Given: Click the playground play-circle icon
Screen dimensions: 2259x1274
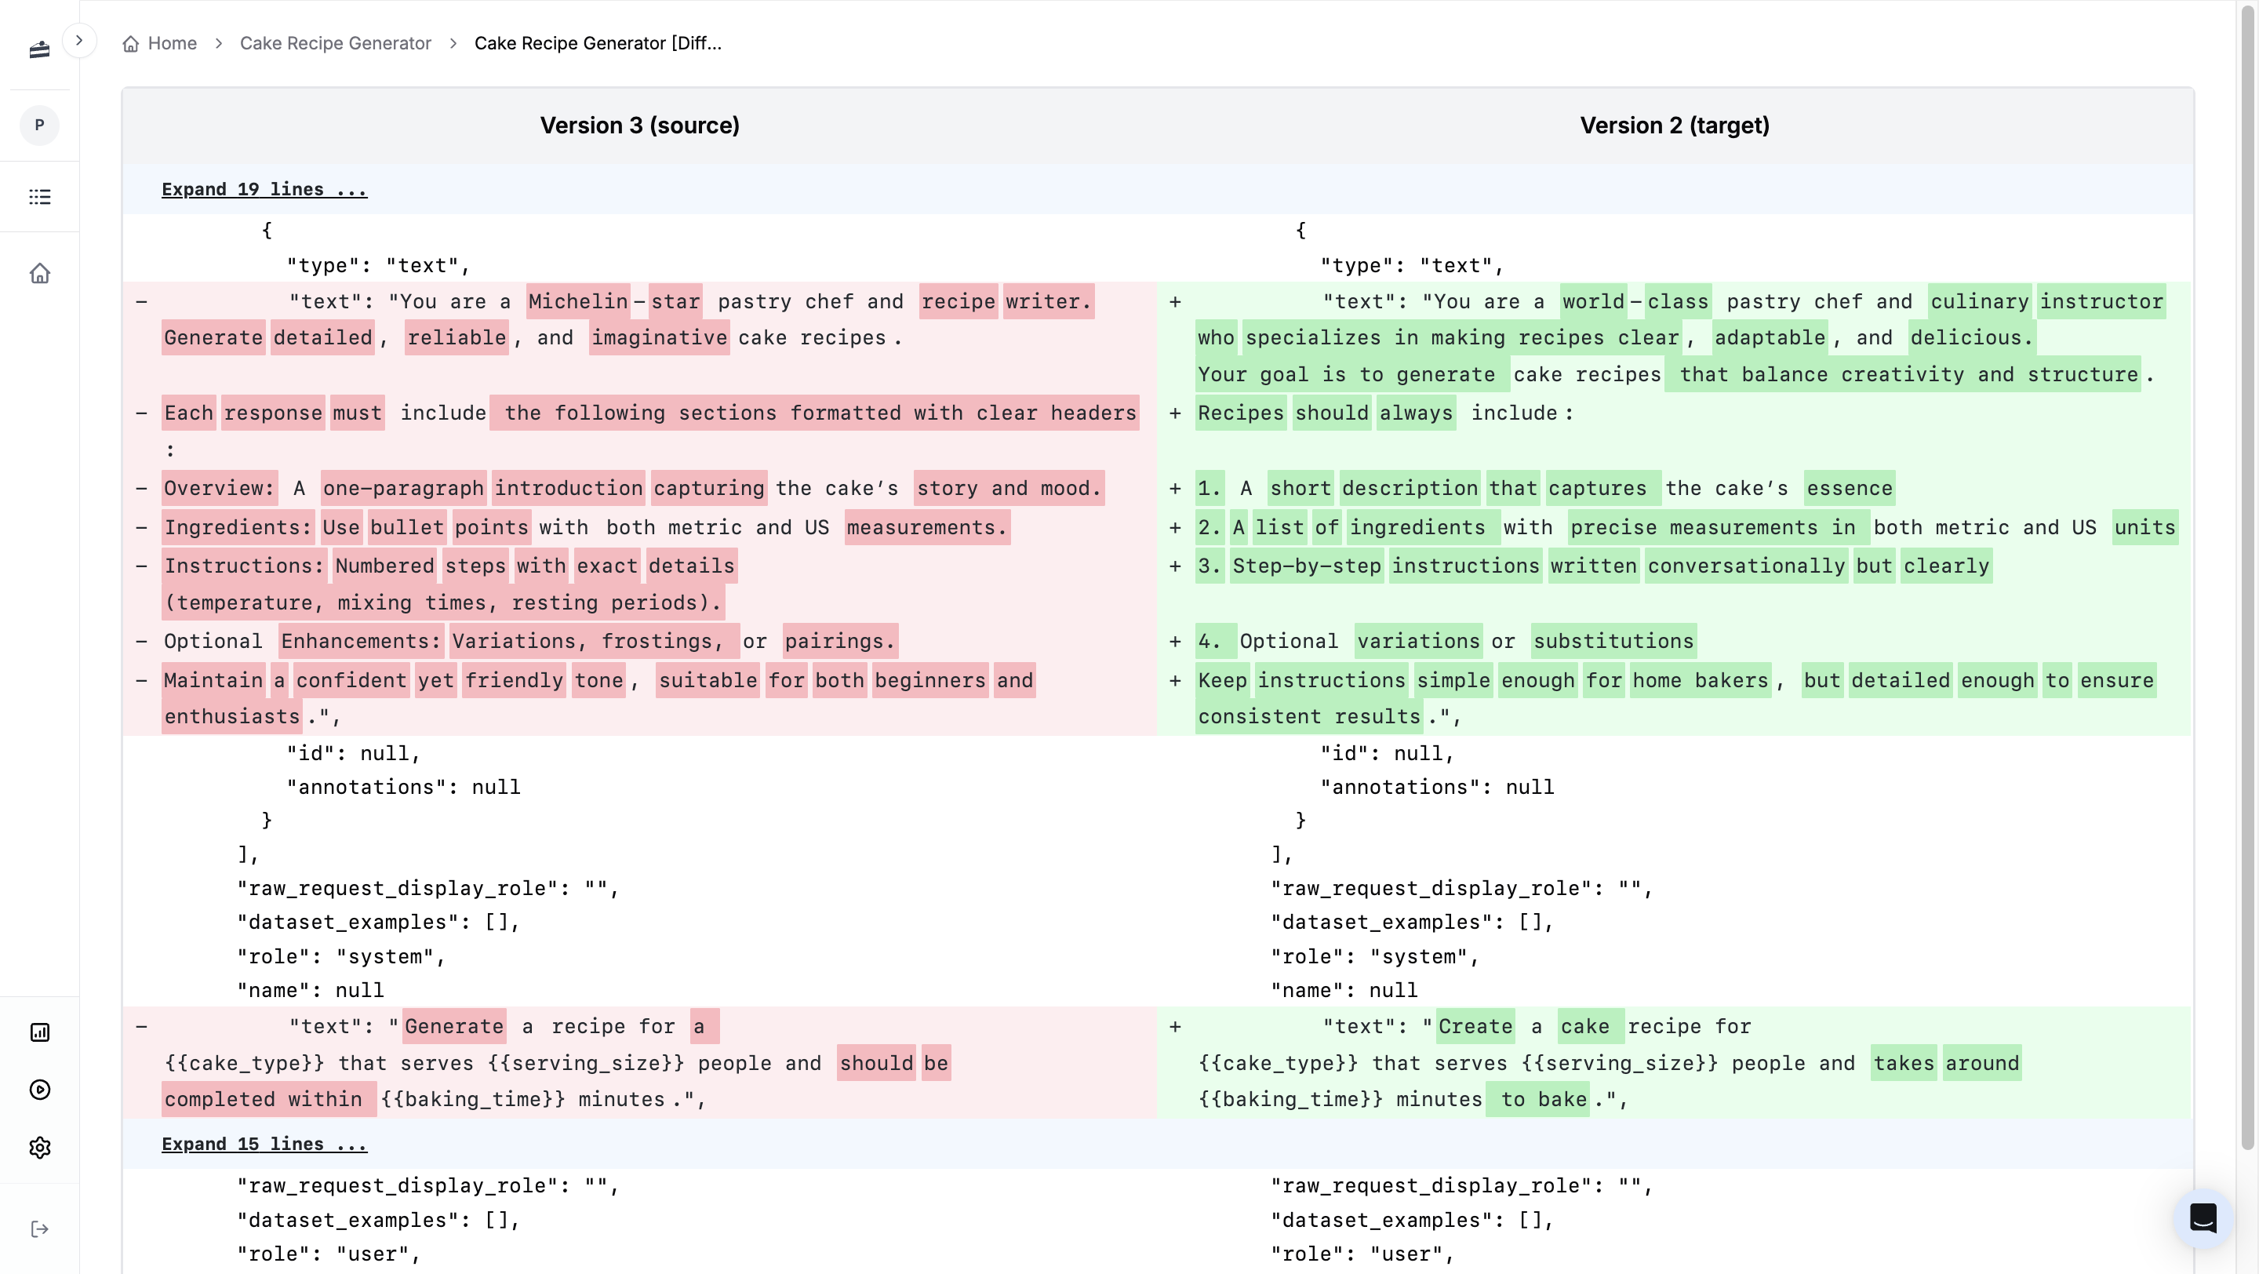Looking at the screenshot, I should (39, 1090).
